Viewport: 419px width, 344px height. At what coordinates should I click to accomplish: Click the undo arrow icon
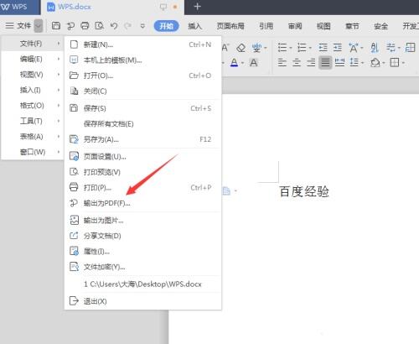point(114,26)
